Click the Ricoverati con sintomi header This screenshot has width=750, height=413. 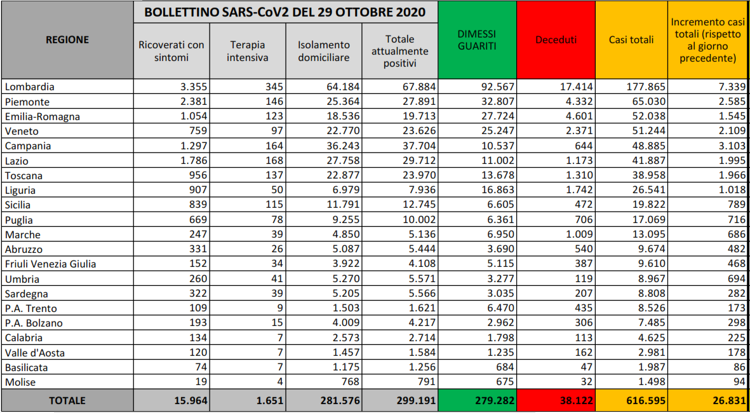171,51
